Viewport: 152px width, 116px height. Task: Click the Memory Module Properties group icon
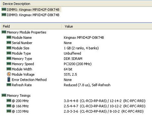pyautogui.click(x=4, y=32)
